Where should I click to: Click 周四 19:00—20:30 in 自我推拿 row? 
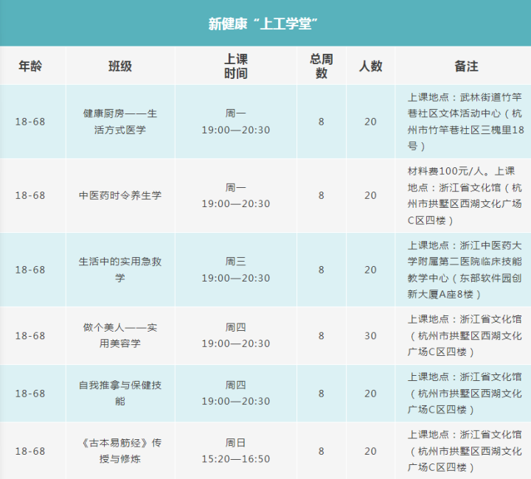coord(236,393)
